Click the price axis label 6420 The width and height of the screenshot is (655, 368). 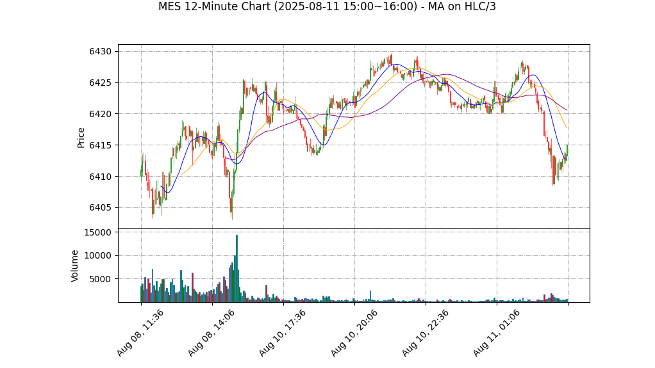100,114
